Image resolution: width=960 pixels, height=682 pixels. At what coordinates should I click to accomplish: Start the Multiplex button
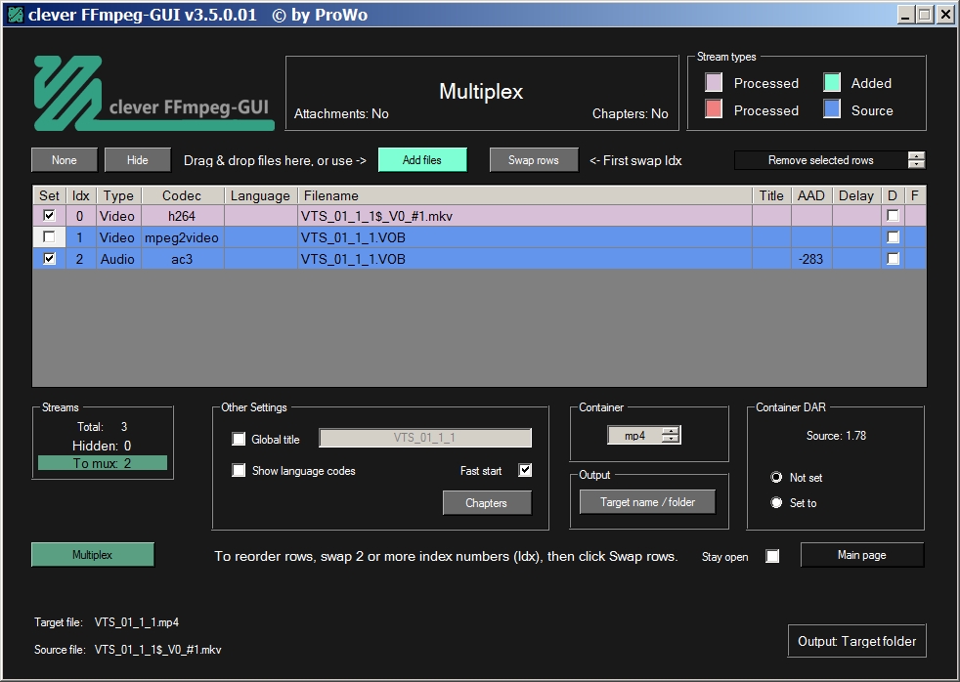coord(93,555)
